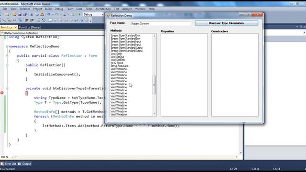This screenshot has width=306, height=172.
Task: Open the Refactor menu
Action: point(25,9)
